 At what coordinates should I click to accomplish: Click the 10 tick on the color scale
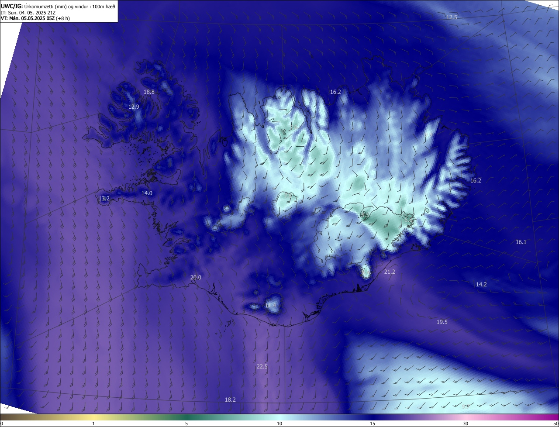click(279, 424)
